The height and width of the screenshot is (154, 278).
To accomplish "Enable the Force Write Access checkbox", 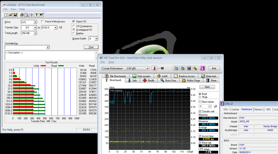I will [x=43, y=22].
